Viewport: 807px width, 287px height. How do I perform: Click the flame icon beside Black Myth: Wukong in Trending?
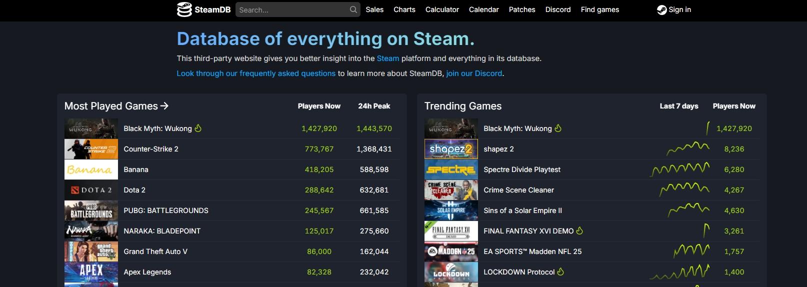(x=558, y=128)
